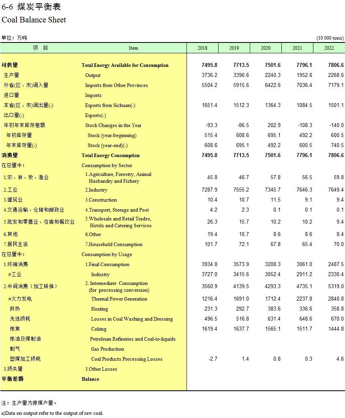Select the Chinese title 煤炭平衡表

coord(39,7)
